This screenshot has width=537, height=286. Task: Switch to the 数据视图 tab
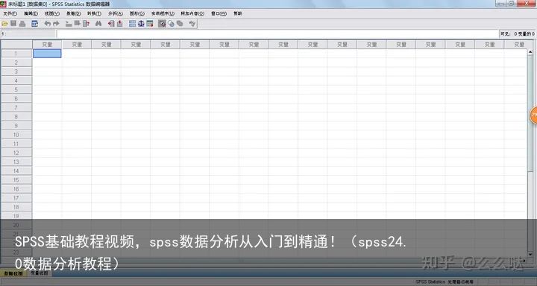point(13,273)
